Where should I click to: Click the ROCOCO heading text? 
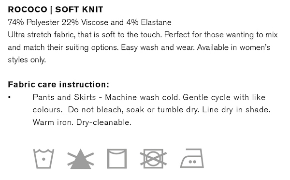coord(28,10)
